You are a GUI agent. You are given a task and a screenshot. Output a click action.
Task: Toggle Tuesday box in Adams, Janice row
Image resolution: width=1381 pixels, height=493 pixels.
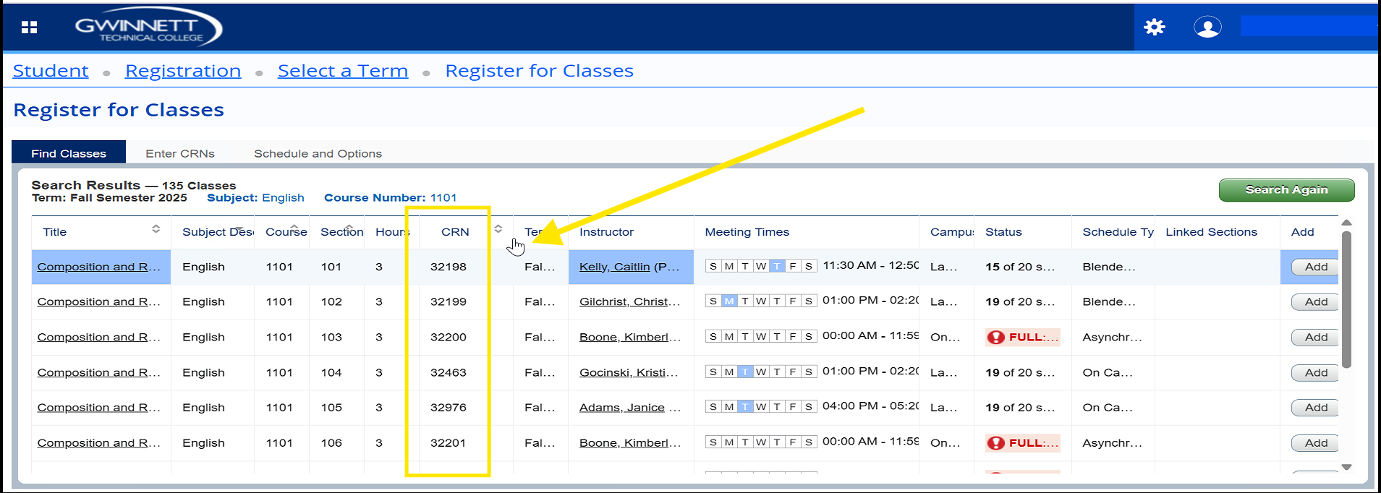click(x=745, y=407)
